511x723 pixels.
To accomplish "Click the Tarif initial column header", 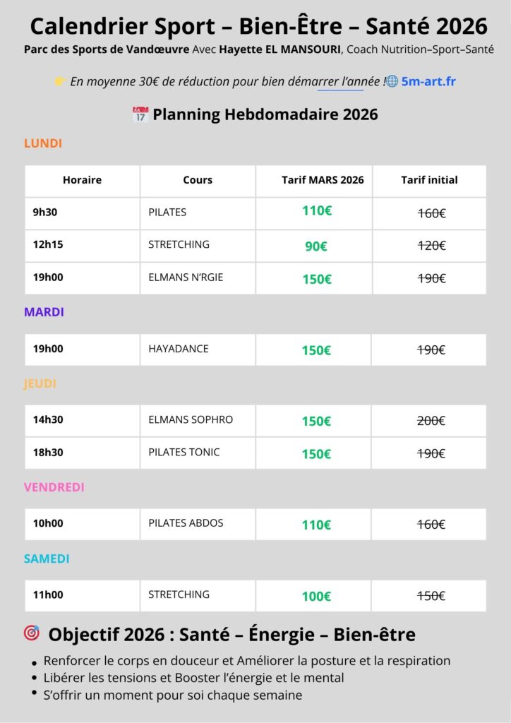I will [429, 180].
